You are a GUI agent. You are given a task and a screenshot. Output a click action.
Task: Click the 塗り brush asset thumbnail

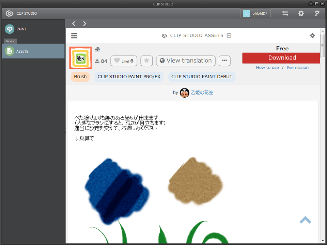80,58
